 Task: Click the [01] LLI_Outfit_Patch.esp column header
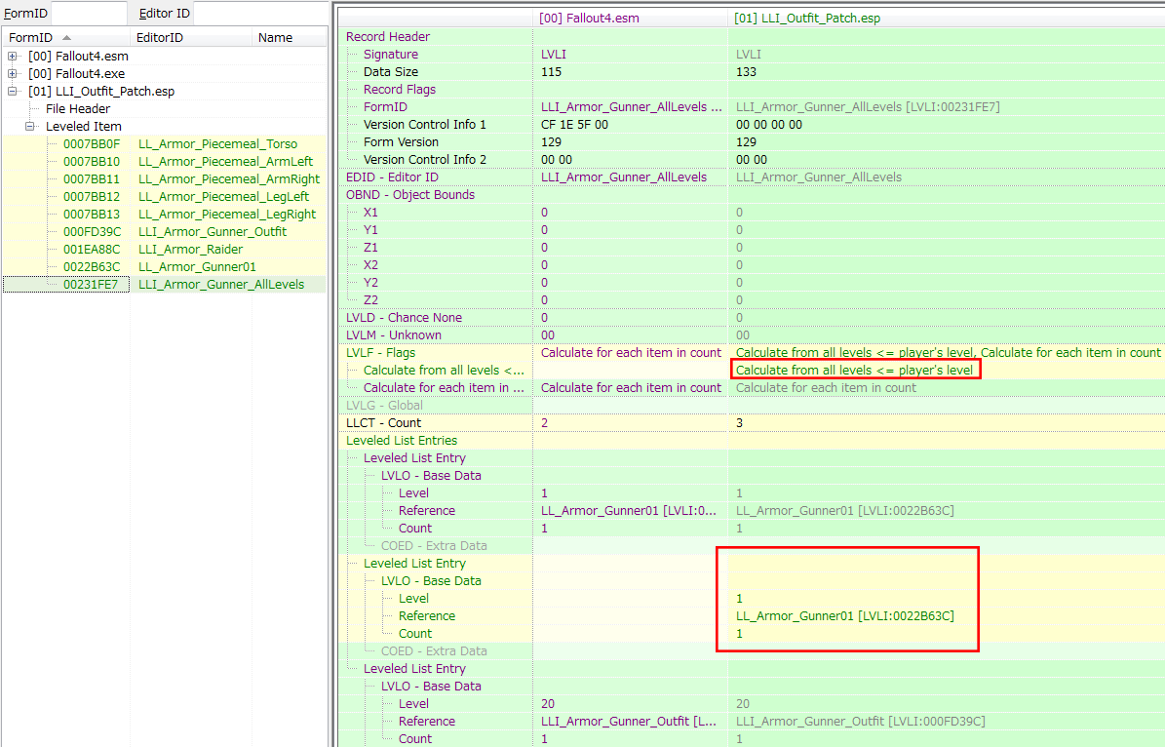tap(947, 19)
